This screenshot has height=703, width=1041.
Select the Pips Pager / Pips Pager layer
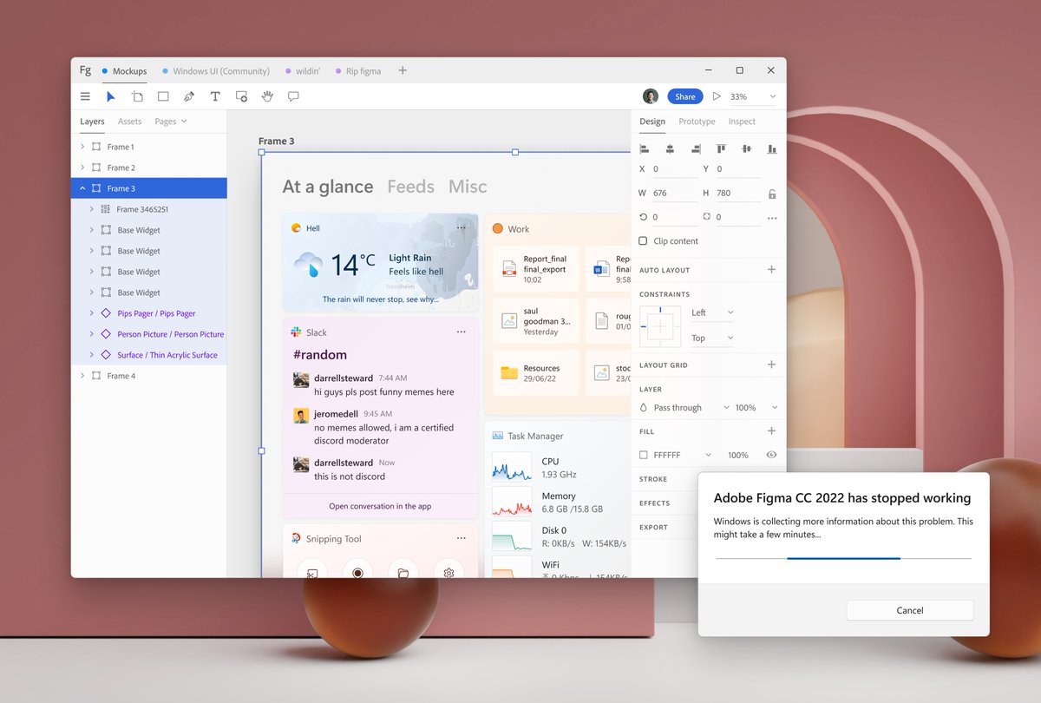pyautogui.click(x=149, y=313)
